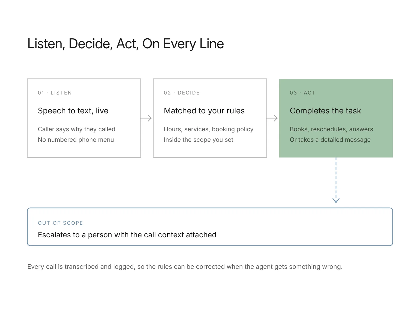Click the dashed downward arrow below Act box
The height and width of the screenshot is (315, 420).
point(336,180)
